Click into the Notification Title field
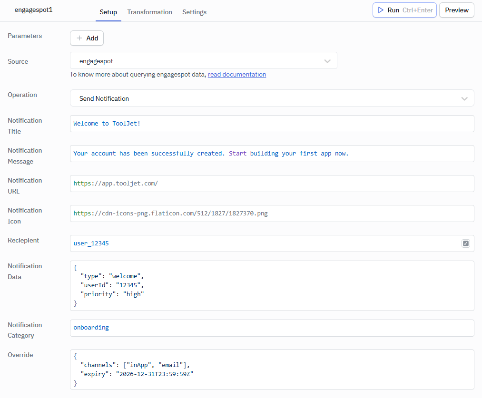 (272, 124)
